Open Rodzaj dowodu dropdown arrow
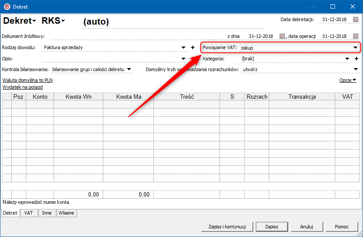The height and width of the screenshot is (237, 363). [x=183, y=47]
